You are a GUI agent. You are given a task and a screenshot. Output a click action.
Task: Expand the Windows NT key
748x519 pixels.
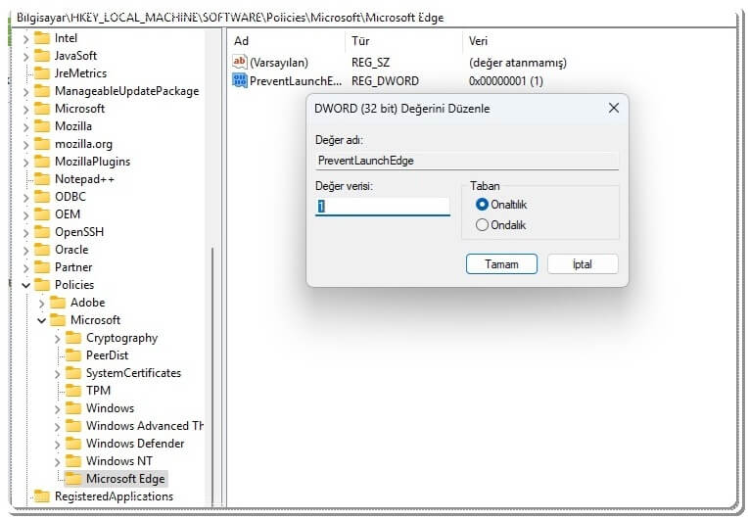point(57,462)
